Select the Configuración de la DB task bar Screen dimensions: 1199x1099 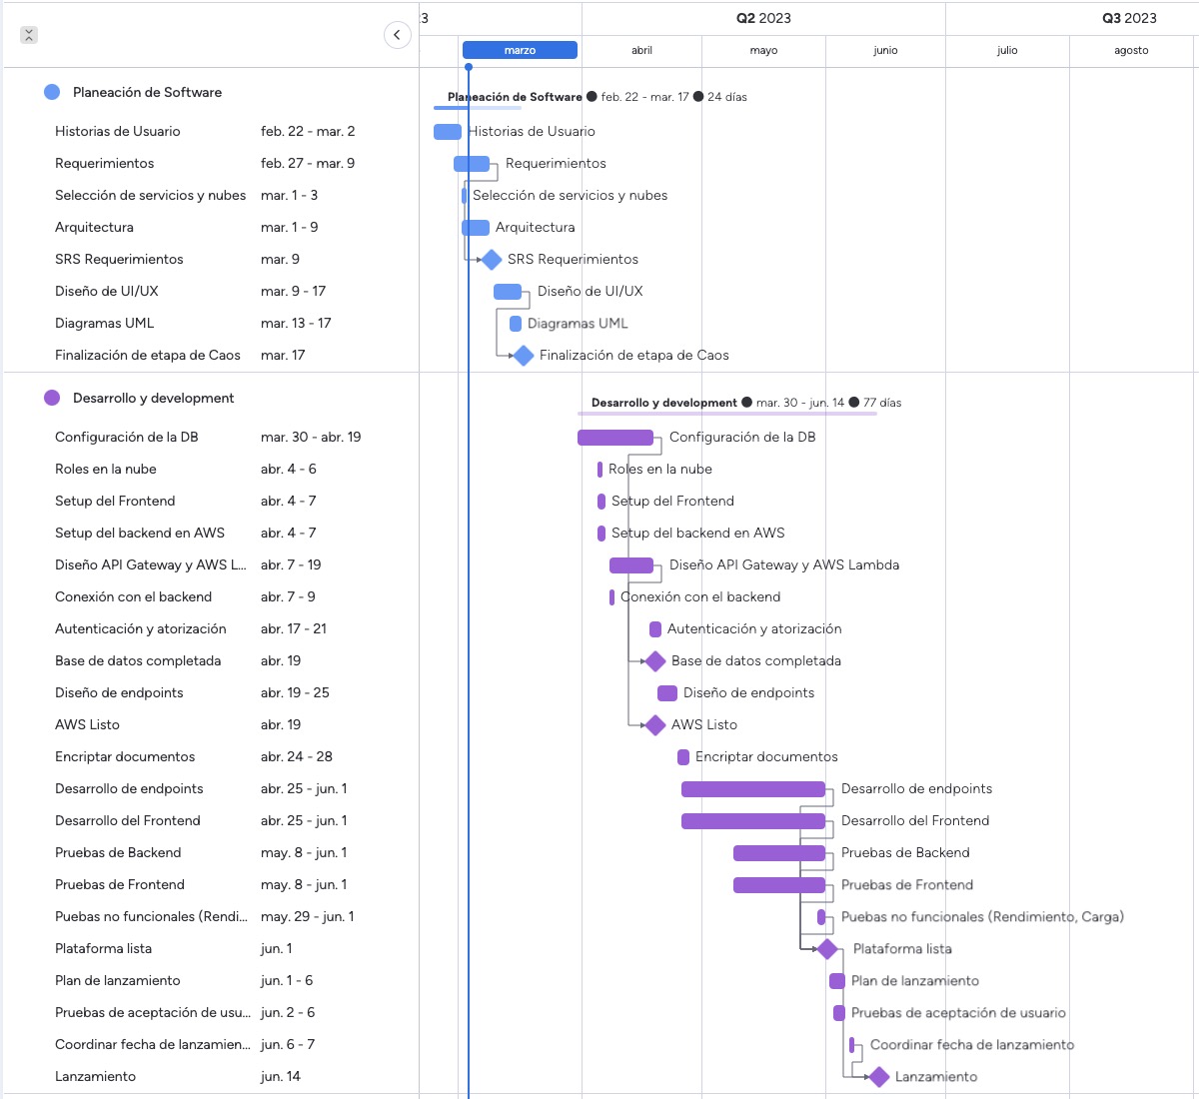pyautogui.click(x=615, y=437)
